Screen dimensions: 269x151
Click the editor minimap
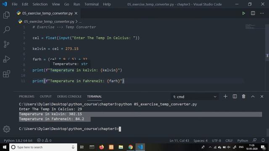tap(255, 27)
